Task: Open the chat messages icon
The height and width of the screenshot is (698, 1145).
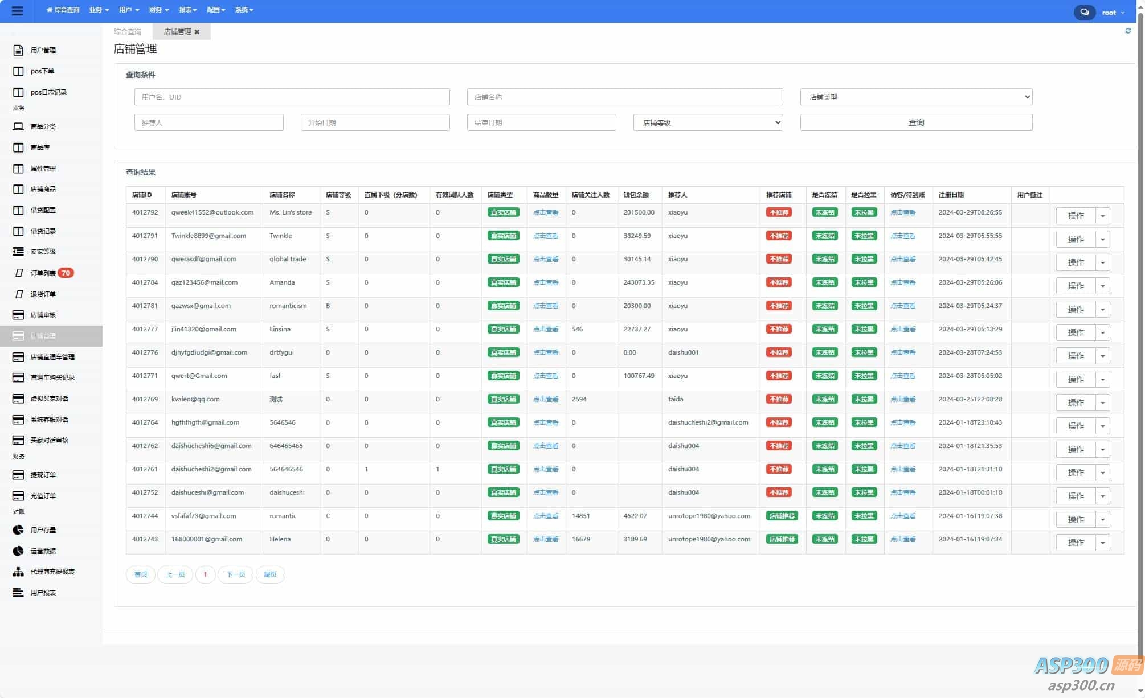Action: click(1084, 12)
